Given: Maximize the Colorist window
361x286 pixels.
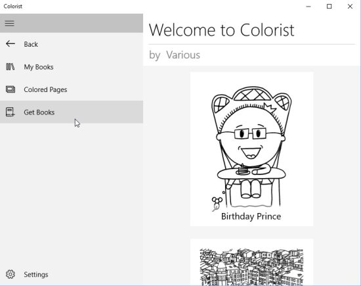Looking at the screenshot, I should (329, 7).
